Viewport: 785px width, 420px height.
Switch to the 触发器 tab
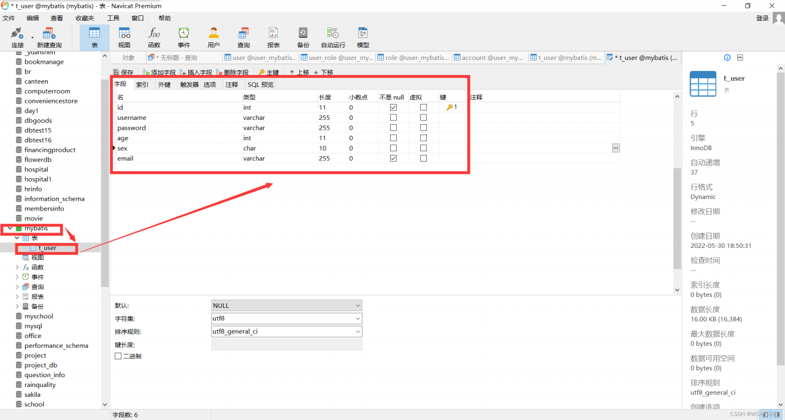[190, 84]
